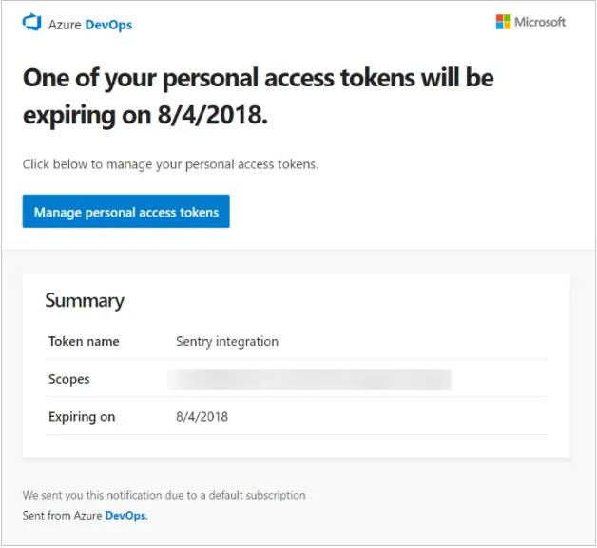Click the Azure DevOps logo icon
This screenshot has height=548, width=597.
32,23
